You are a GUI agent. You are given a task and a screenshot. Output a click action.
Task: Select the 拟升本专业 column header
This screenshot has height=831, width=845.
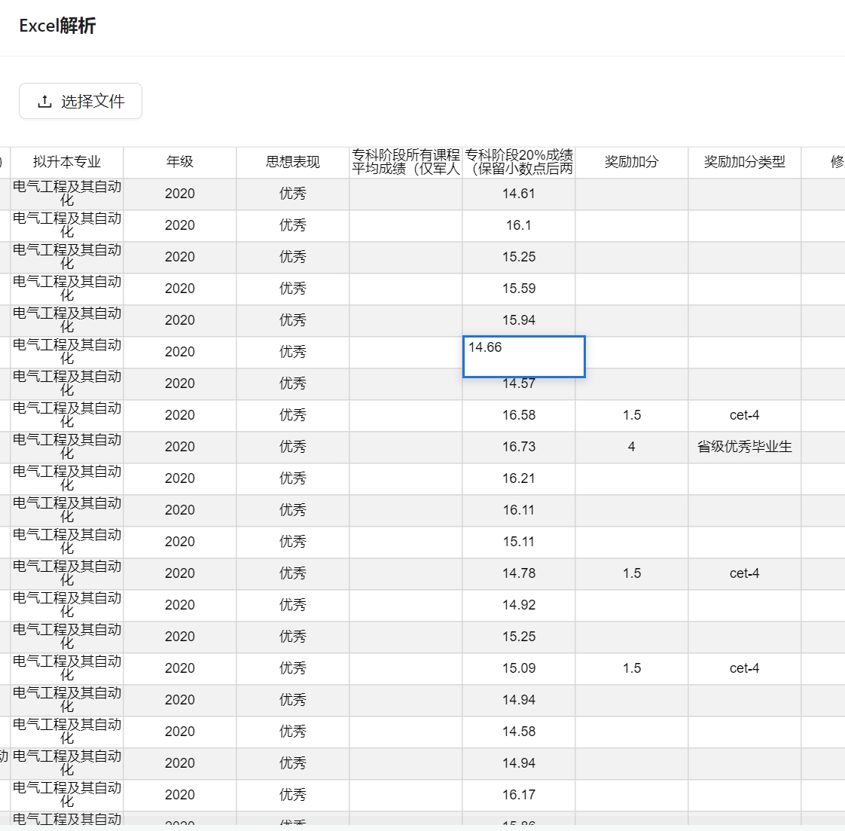(67, 162)
